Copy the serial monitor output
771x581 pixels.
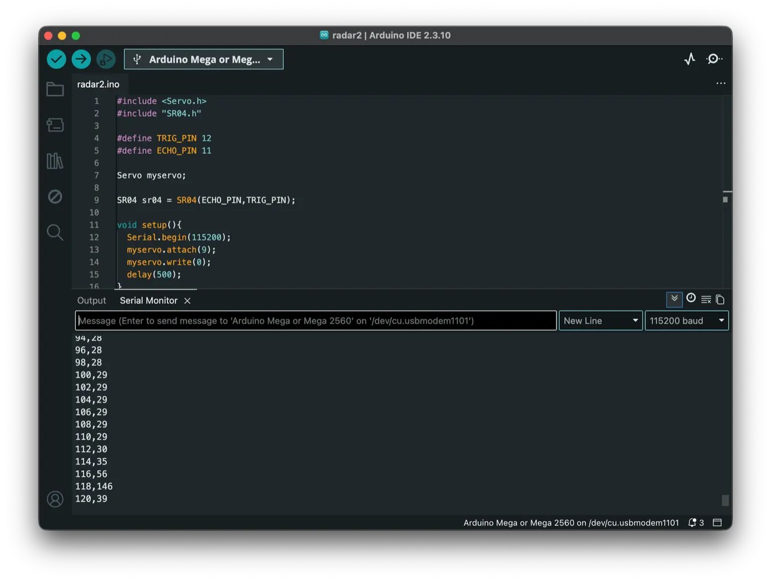[721, 300]
